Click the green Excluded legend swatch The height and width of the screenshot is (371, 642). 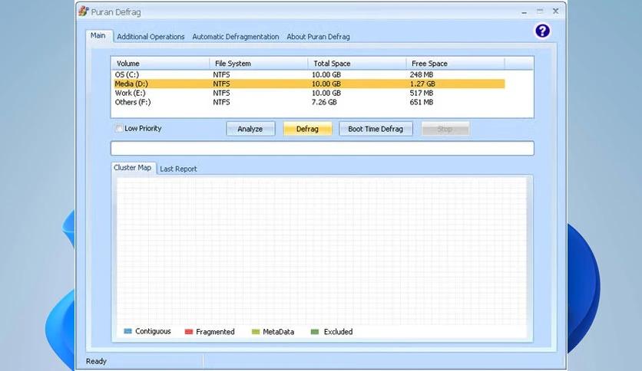point(315,331)
